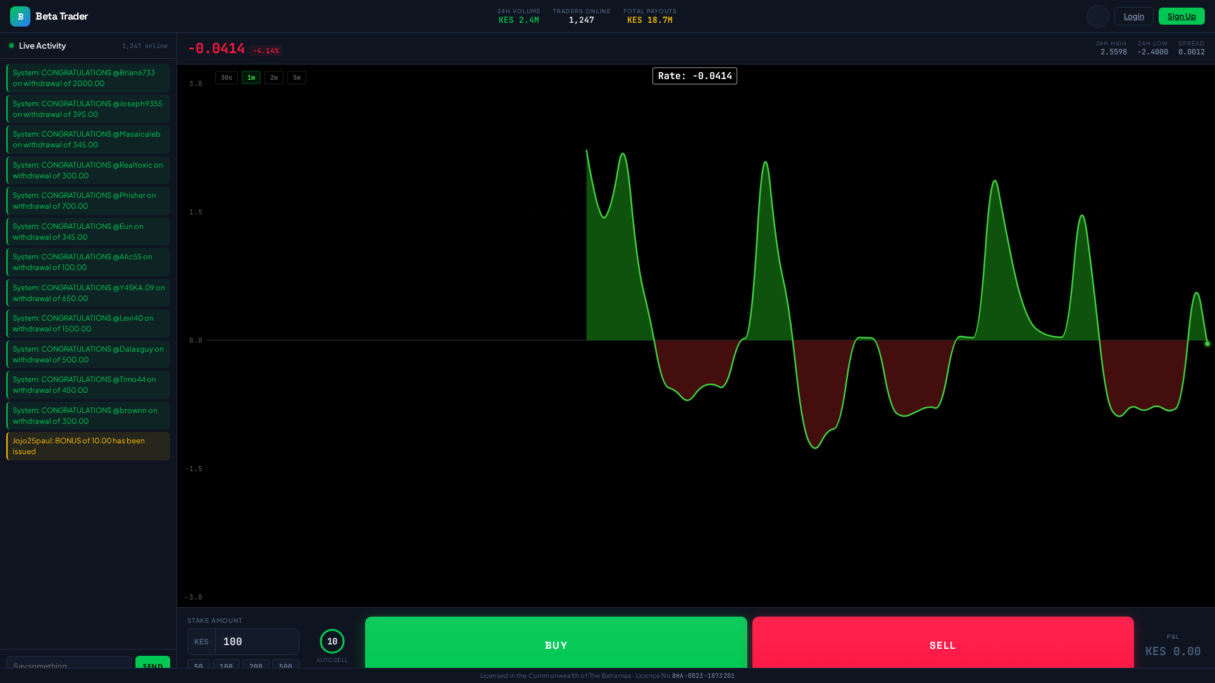Click the -4.14% change badge
Image resolution: width=1215 pixels, height=683 pixels.
[266, 51]
